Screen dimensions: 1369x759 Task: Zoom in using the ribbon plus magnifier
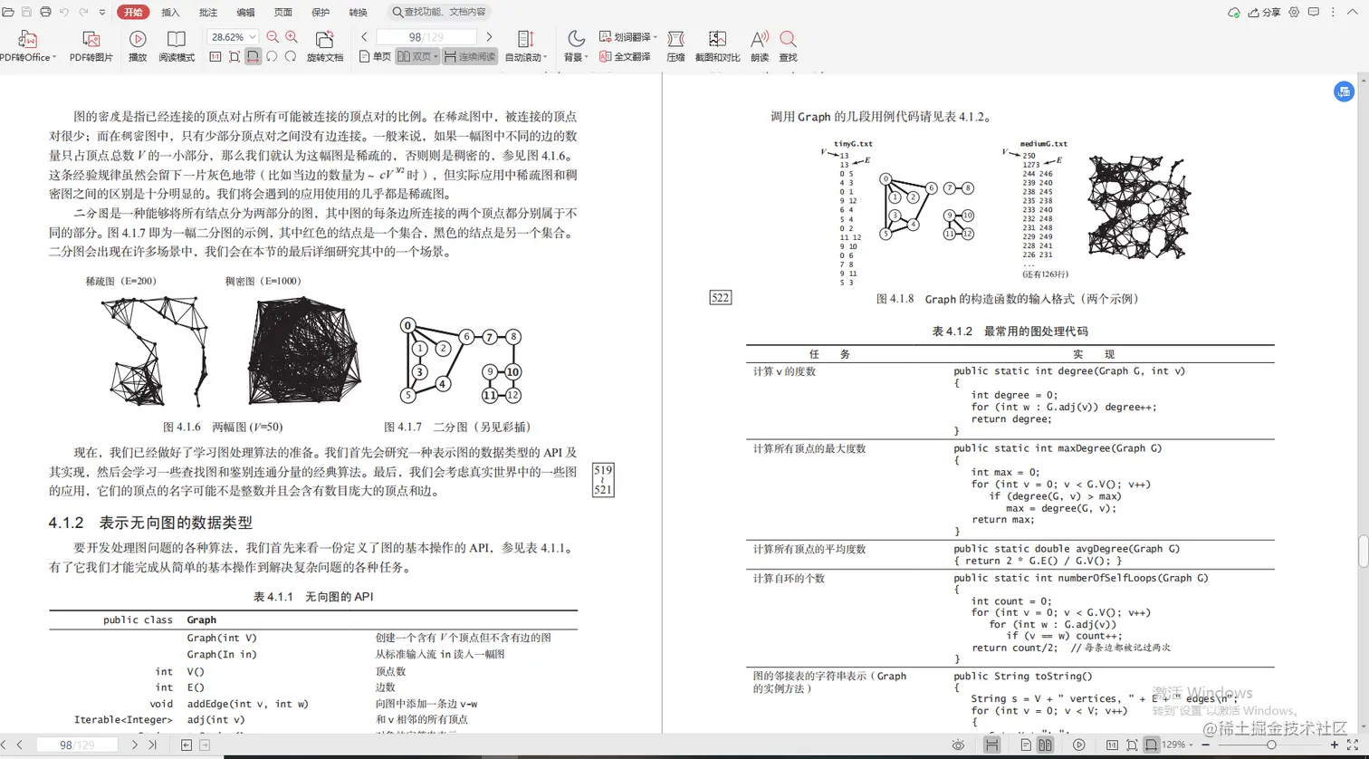pyautogui.click(x=292, y=37)
